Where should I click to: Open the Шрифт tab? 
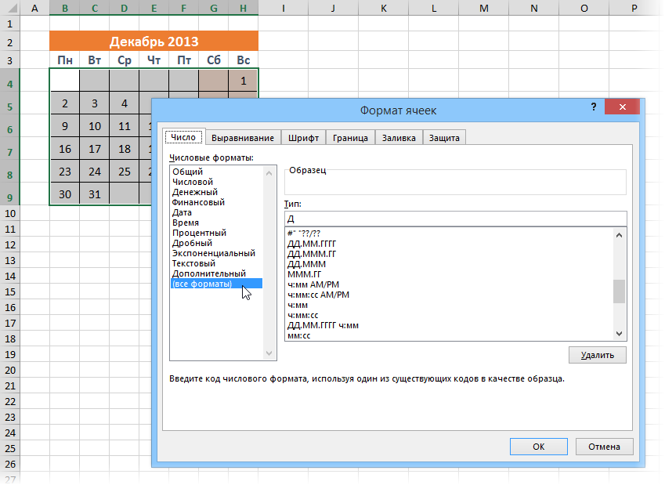pyautogui.click(x=303, y=138)
